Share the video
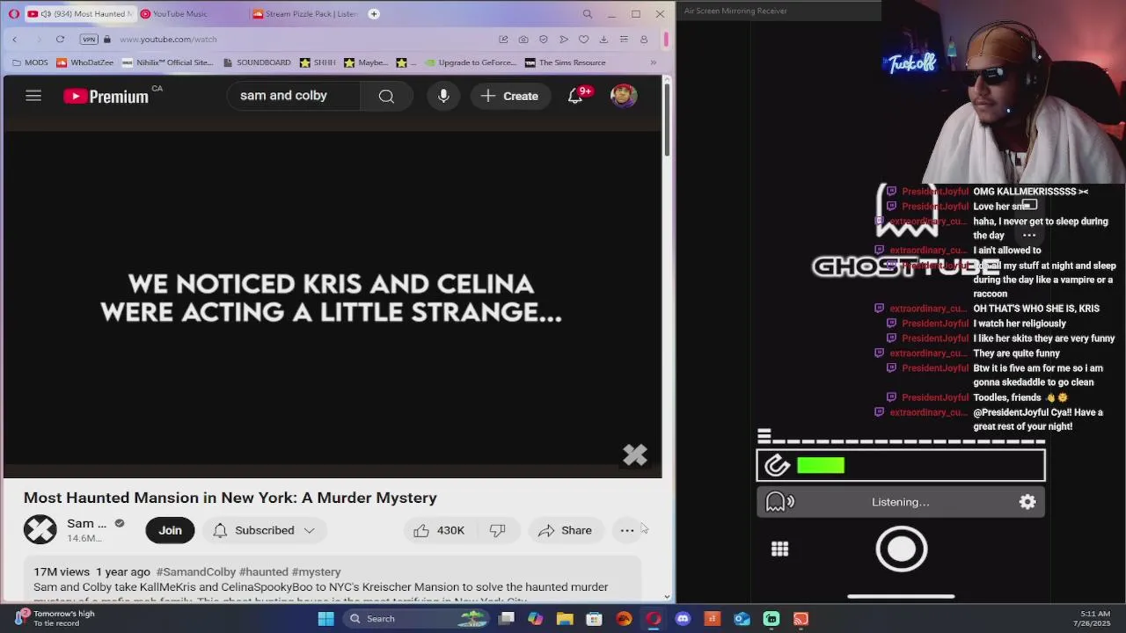Image resolution: width=1126 pixels, height=633 pixels. point(565,530)
